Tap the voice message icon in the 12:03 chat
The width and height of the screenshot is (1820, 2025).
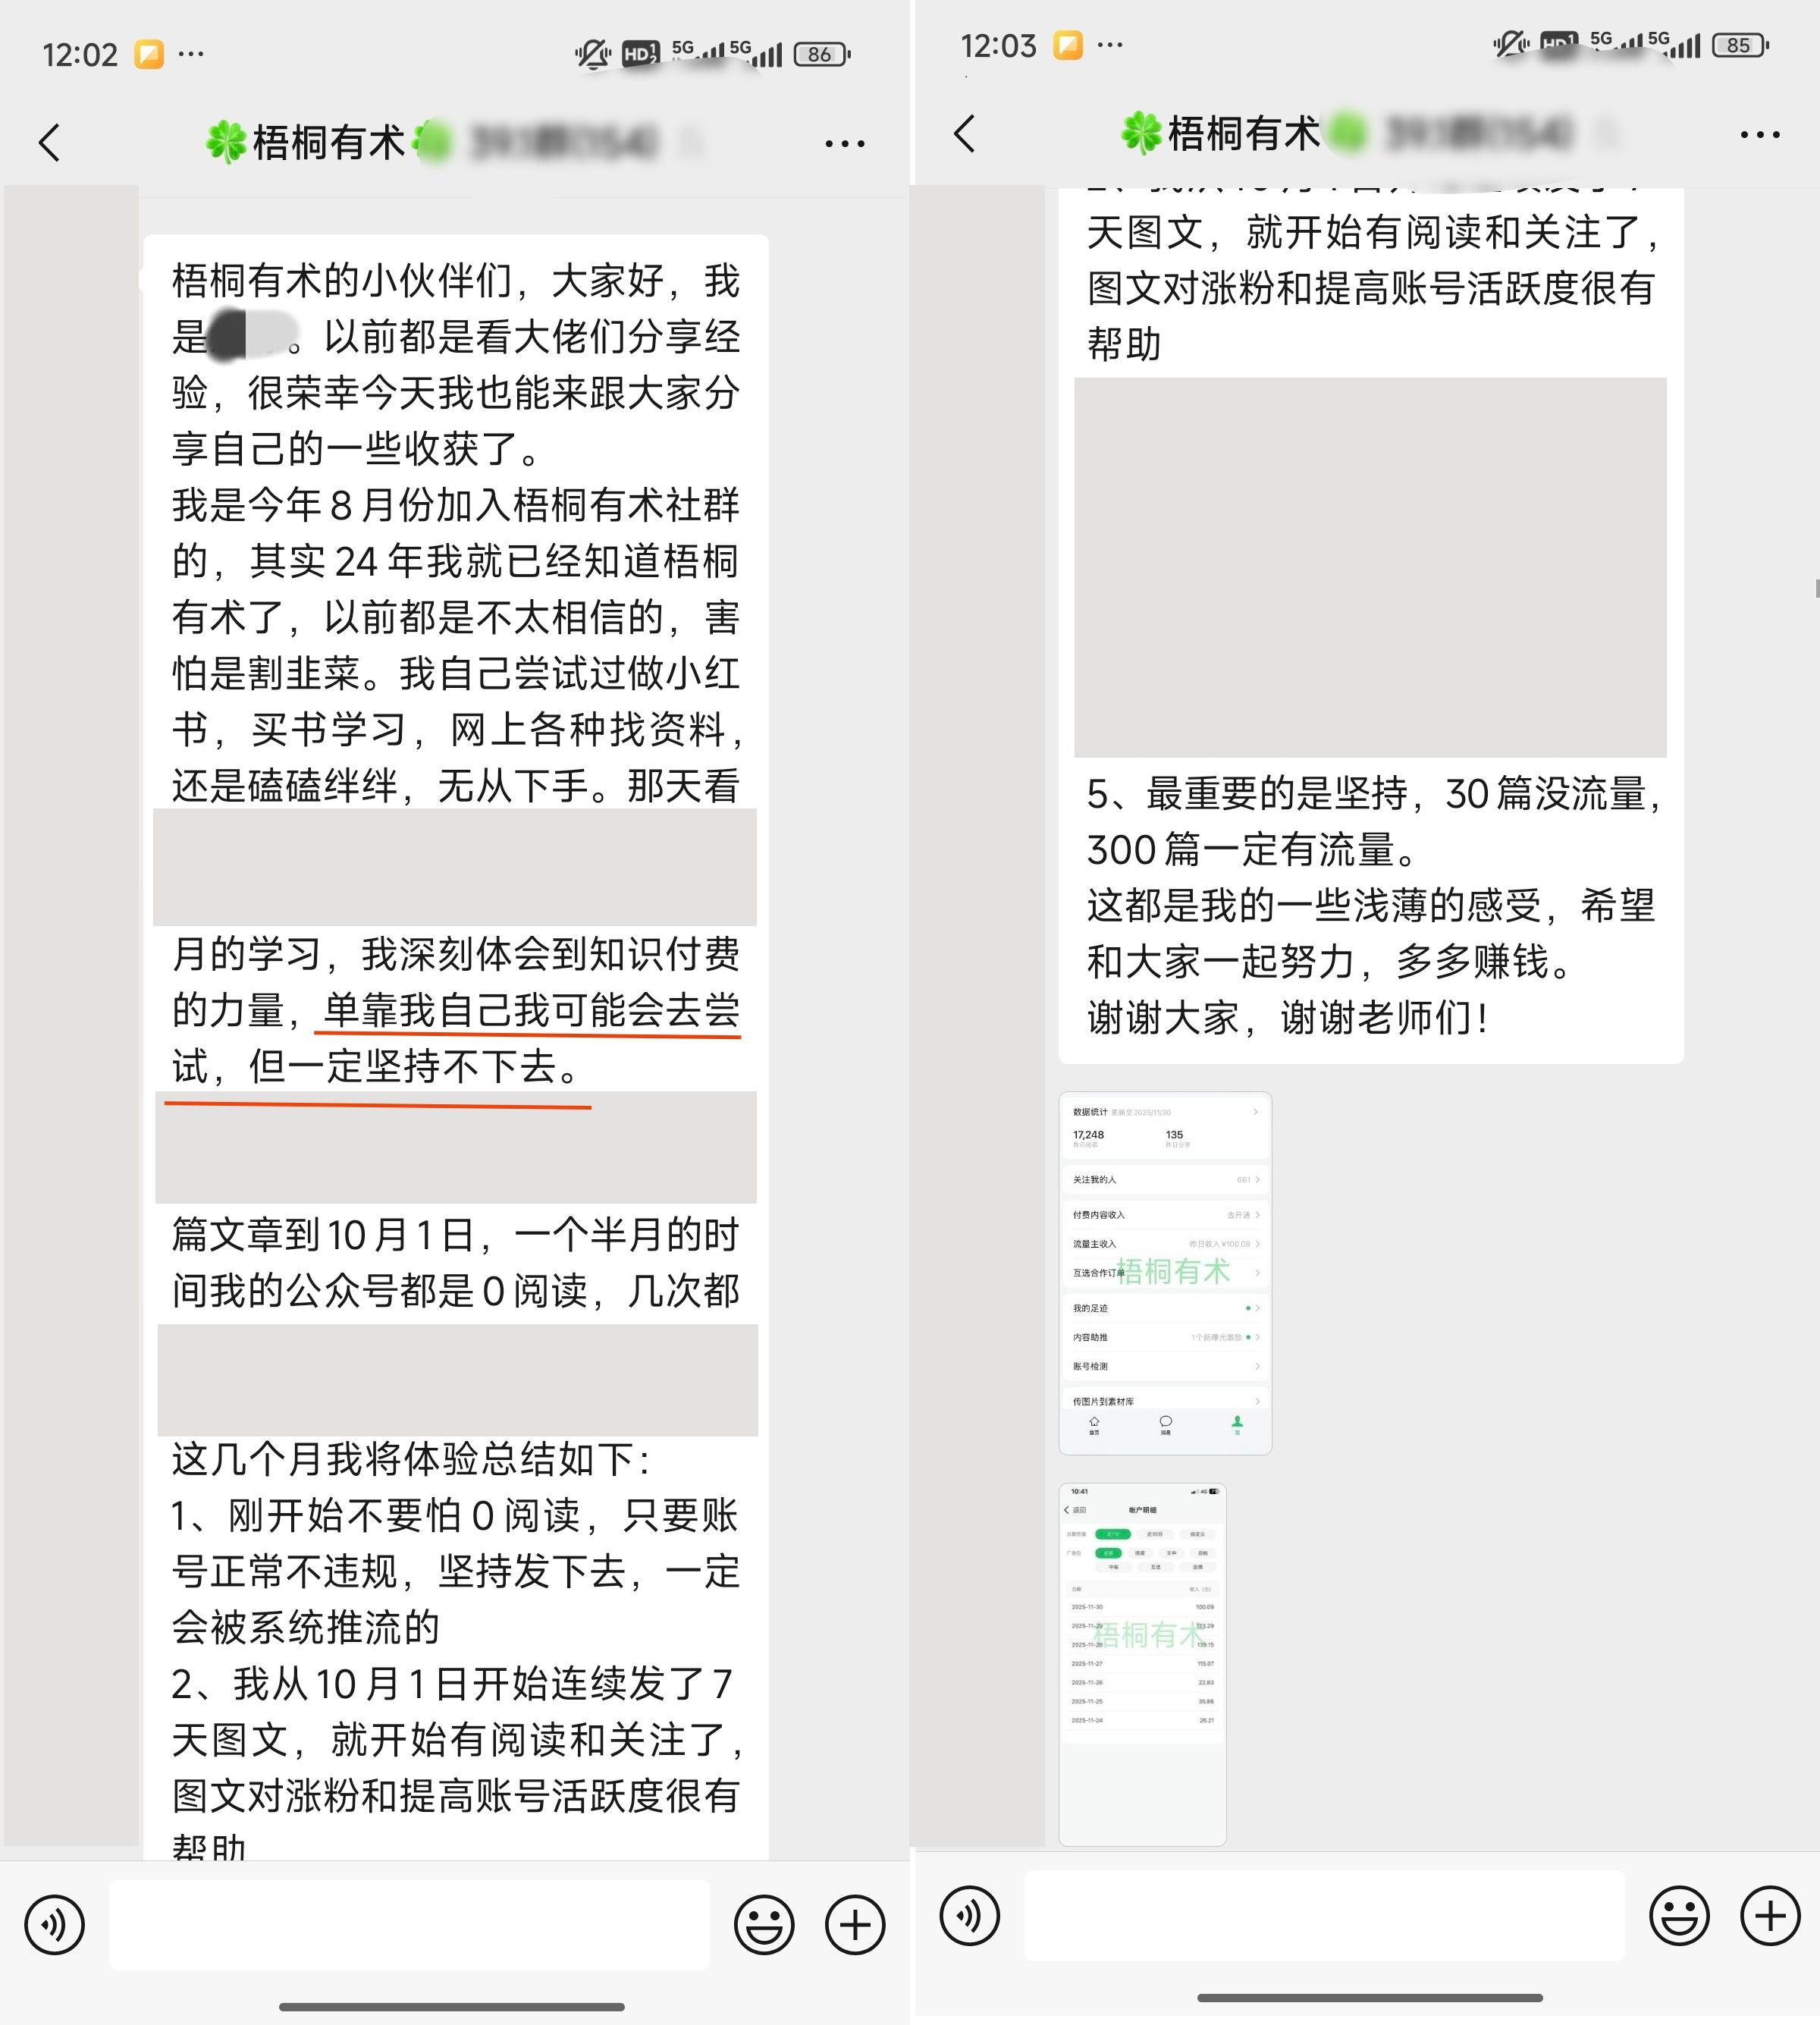[969, 1915]
